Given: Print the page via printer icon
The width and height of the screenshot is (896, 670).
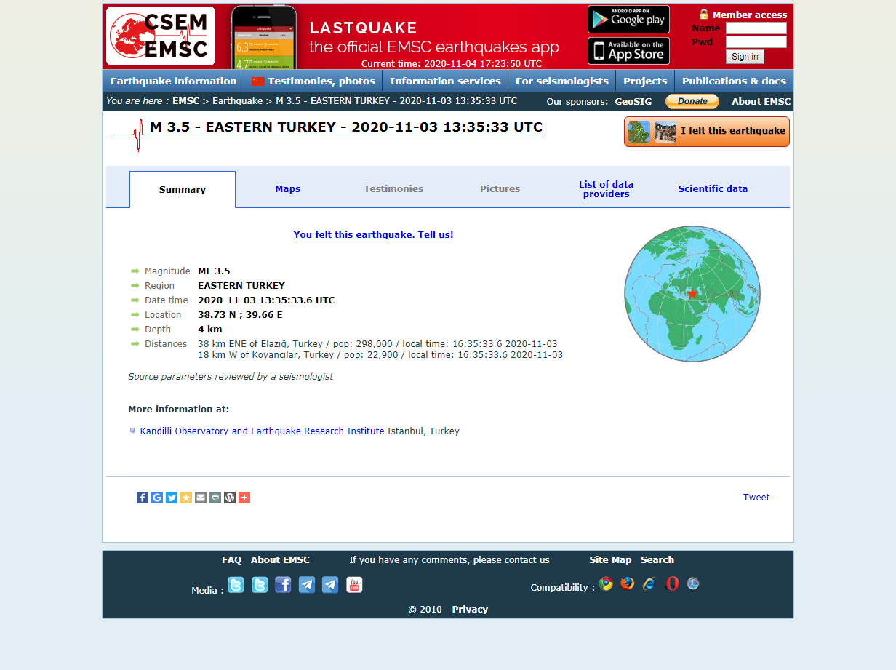Looking at the screenshot, I should [x=215, y=498].
